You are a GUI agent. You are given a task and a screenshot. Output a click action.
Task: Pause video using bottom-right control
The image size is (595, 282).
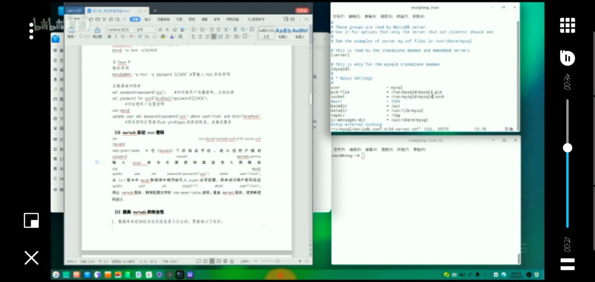[567, 264]
